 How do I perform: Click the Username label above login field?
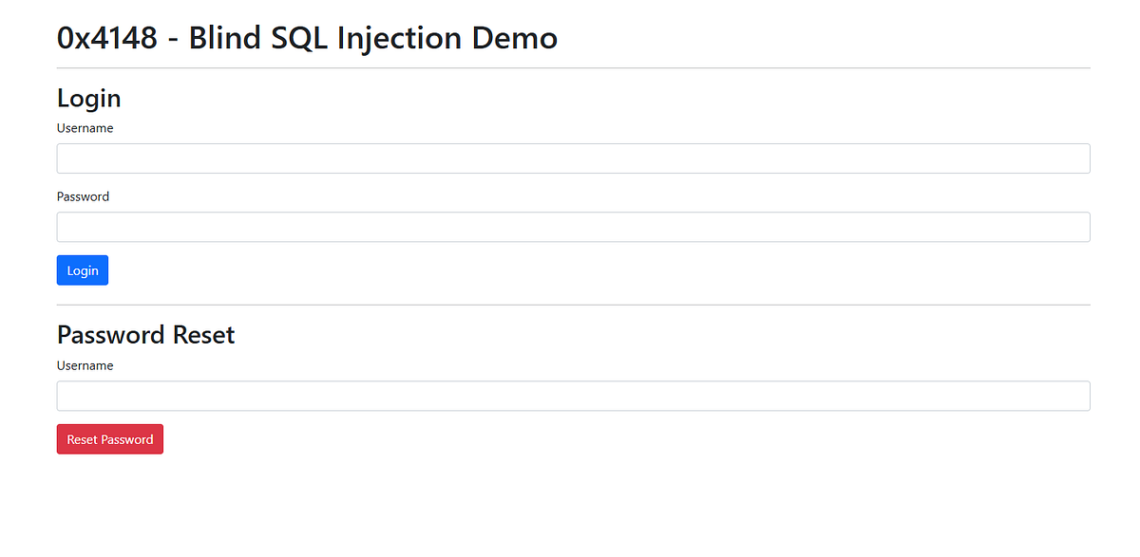click(85, 127)
